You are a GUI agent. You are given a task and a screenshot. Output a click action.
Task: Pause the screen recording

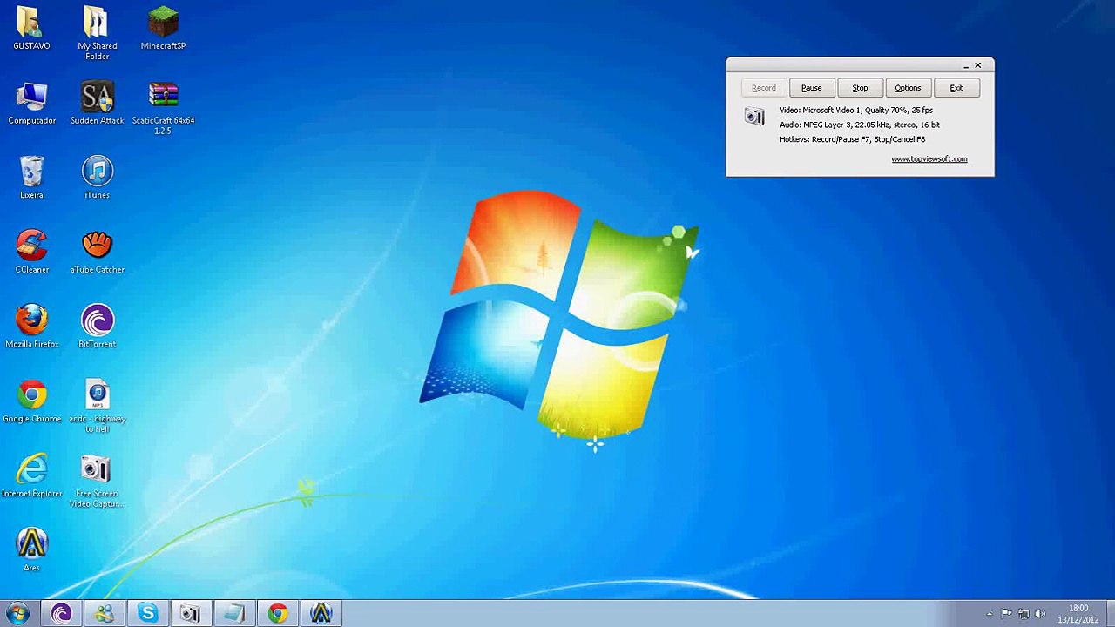(811, 88)
